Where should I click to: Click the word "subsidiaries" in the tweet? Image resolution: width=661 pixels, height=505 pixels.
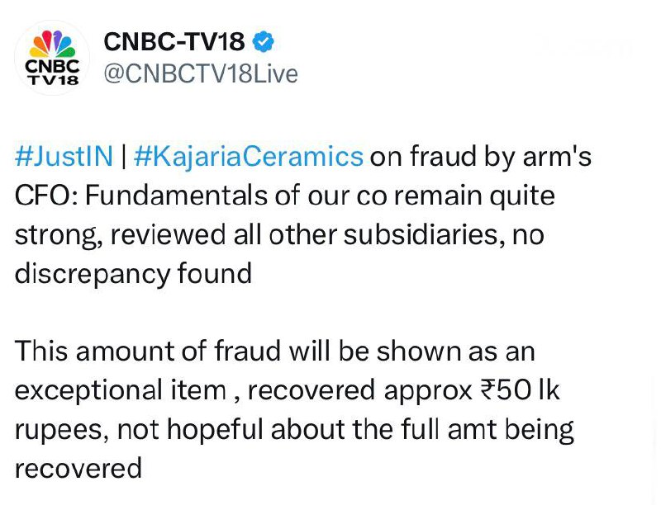click(x=420, y=234)
